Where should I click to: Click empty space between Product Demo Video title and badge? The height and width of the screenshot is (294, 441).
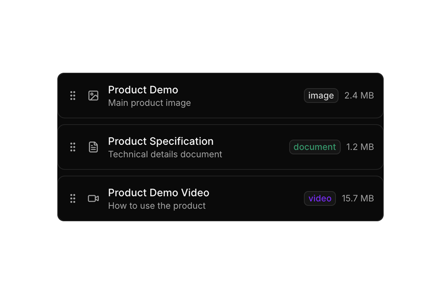click(x=257, y=198)
